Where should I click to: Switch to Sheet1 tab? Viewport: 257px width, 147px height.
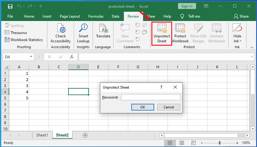click(x=42, y=135)
